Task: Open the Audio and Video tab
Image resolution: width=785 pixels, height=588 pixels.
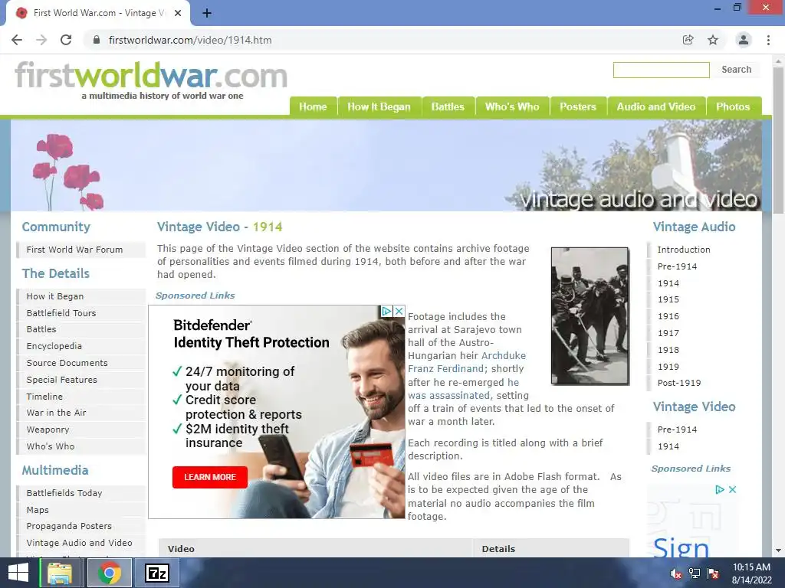Action: pyautogui.click(x=656, y=106)
